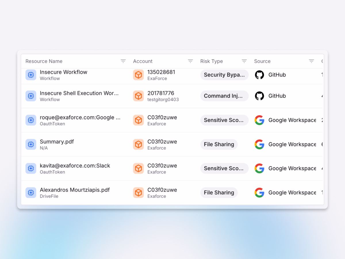
Task: Open the Resource Name column filter
Action: click(123, 61)
